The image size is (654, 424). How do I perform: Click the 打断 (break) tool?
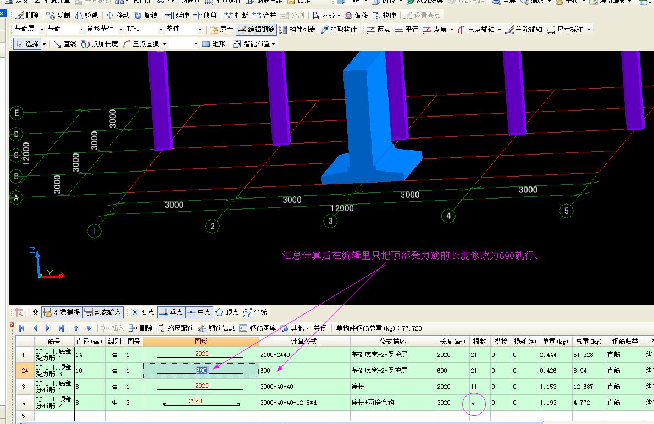[x=236, y=15]
